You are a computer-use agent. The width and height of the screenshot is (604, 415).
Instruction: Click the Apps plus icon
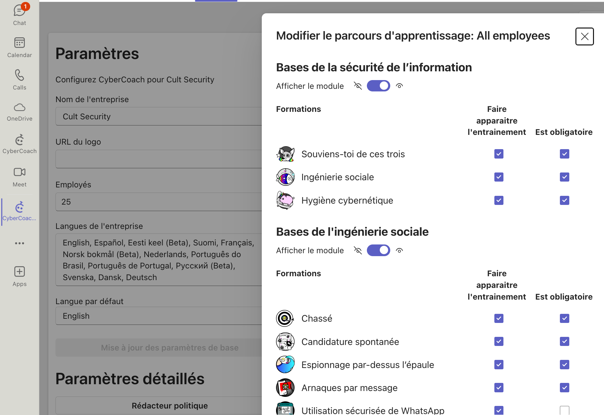click(19, 276)
